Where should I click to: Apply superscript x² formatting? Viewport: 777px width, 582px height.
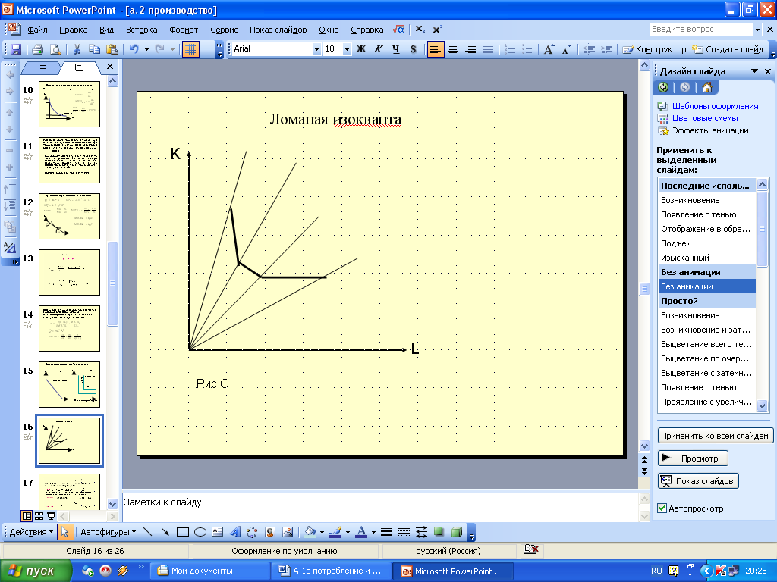pos(438,30)
